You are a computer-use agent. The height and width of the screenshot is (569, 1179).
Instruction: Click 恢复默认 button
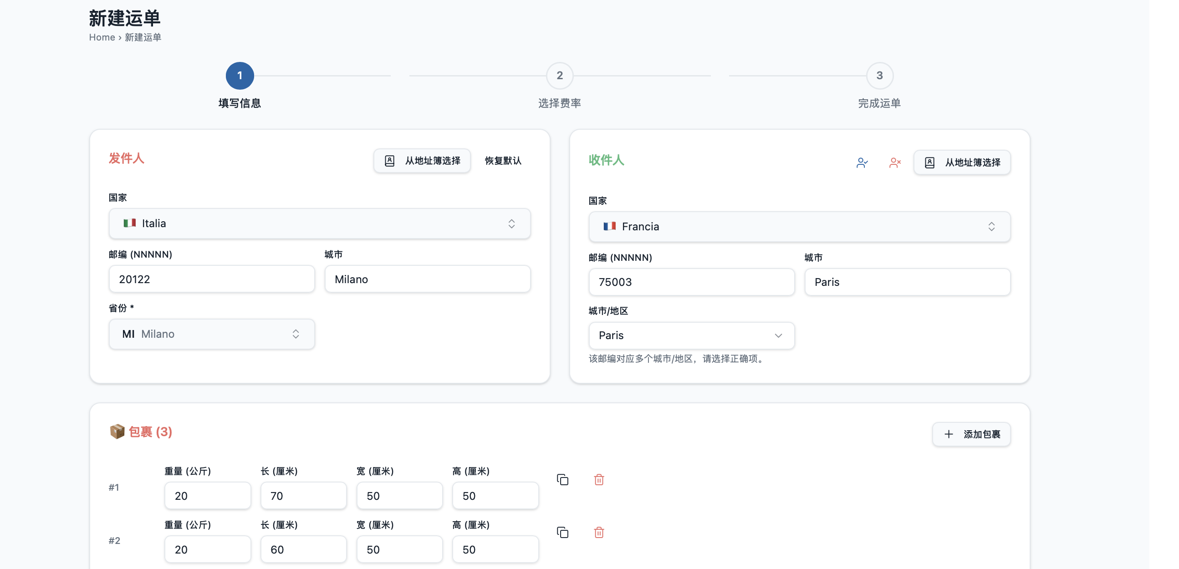click(503, 161)
